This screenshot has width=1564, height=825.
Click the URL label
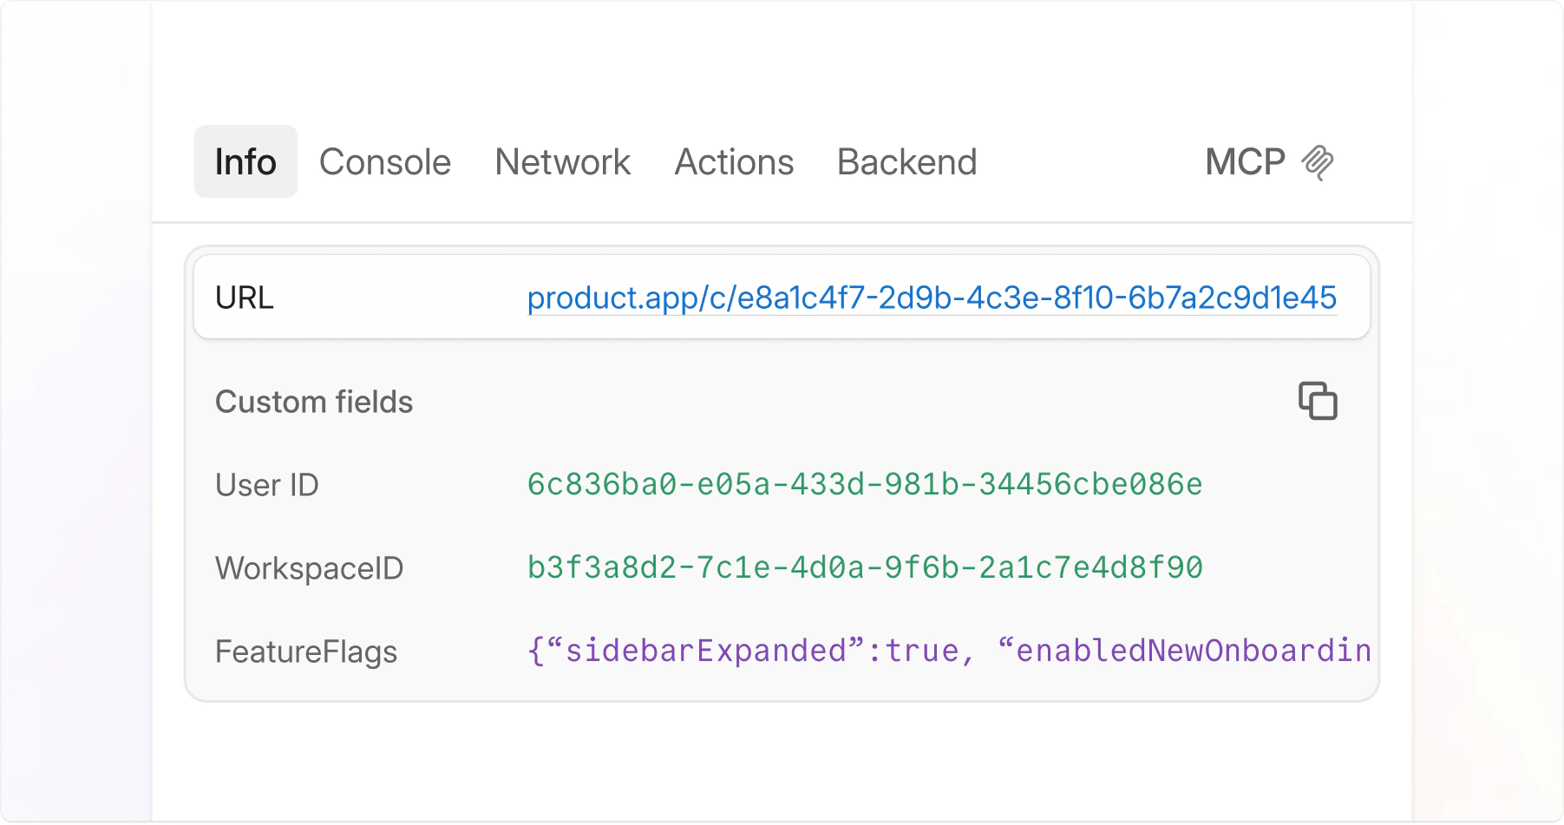245,298
